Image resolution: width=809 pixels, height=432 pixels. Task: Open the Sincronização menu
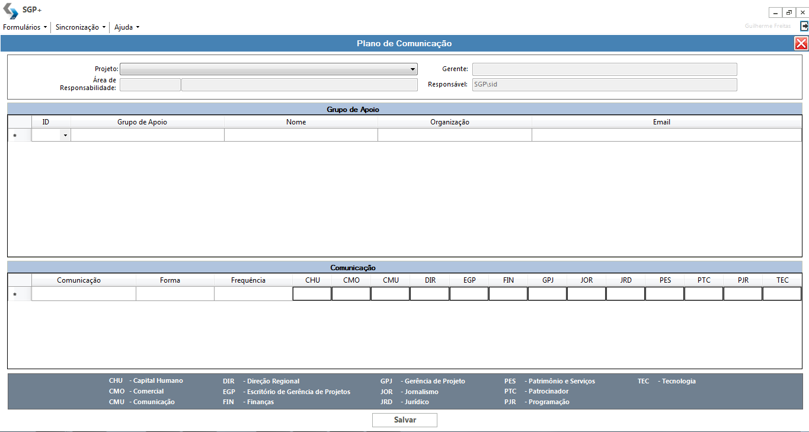[81, 27]
